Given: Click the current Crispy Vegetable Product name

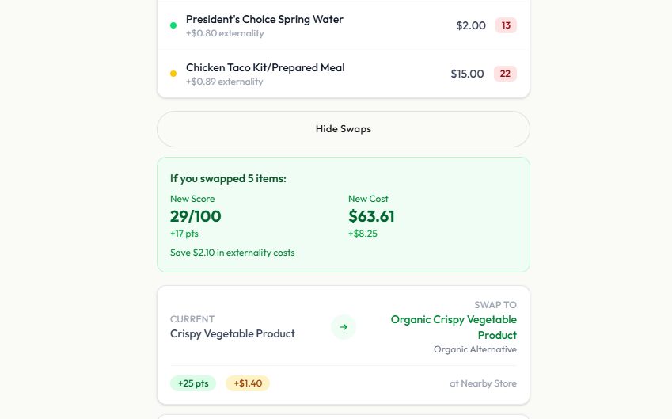Looking at the screenshot, I should click(x=232, y=334).
